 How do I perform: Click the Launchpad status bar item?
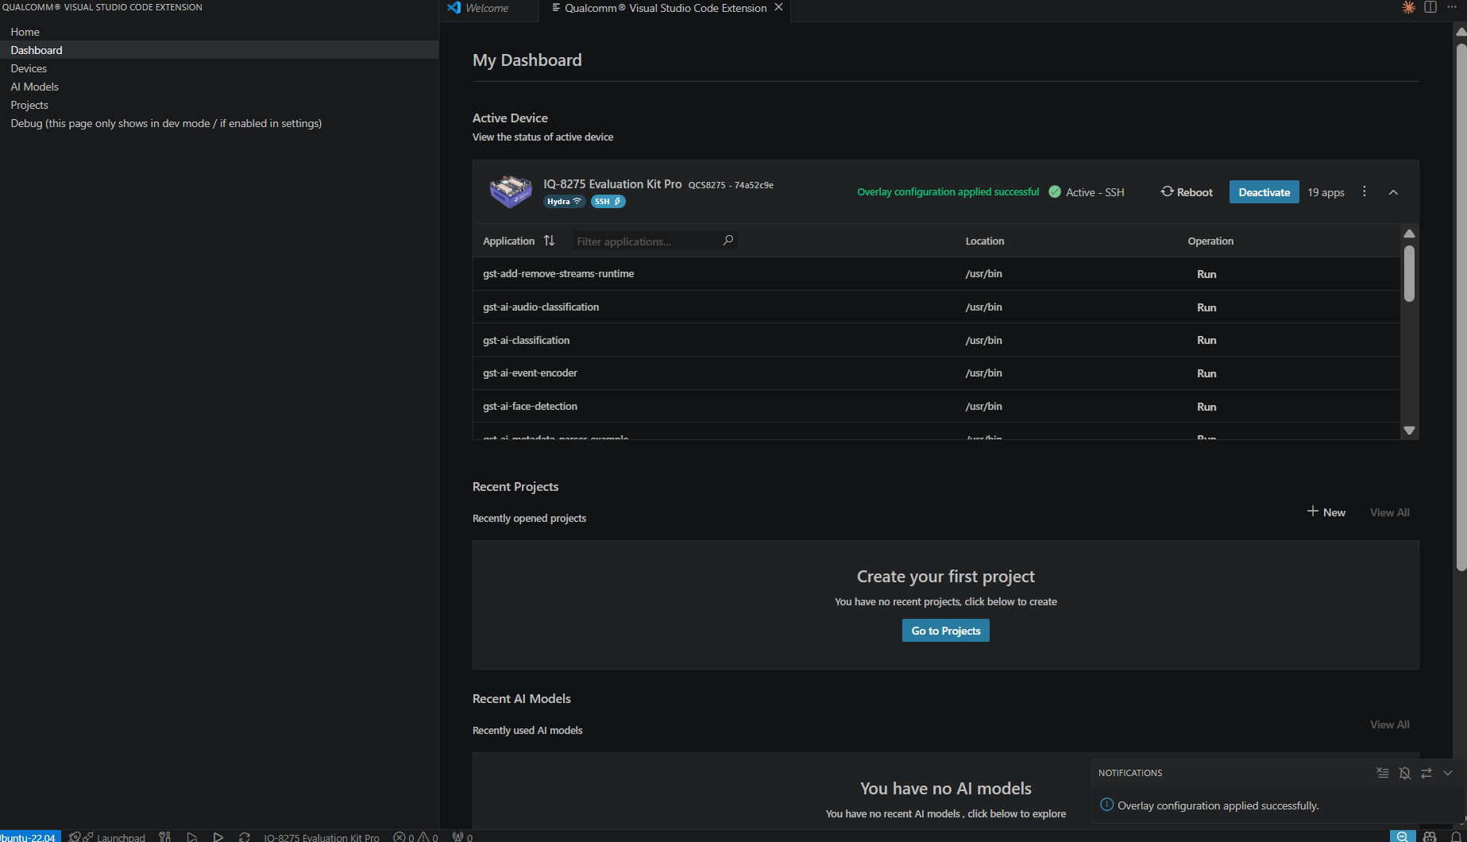pyautogui.click(x=107, y=836)
